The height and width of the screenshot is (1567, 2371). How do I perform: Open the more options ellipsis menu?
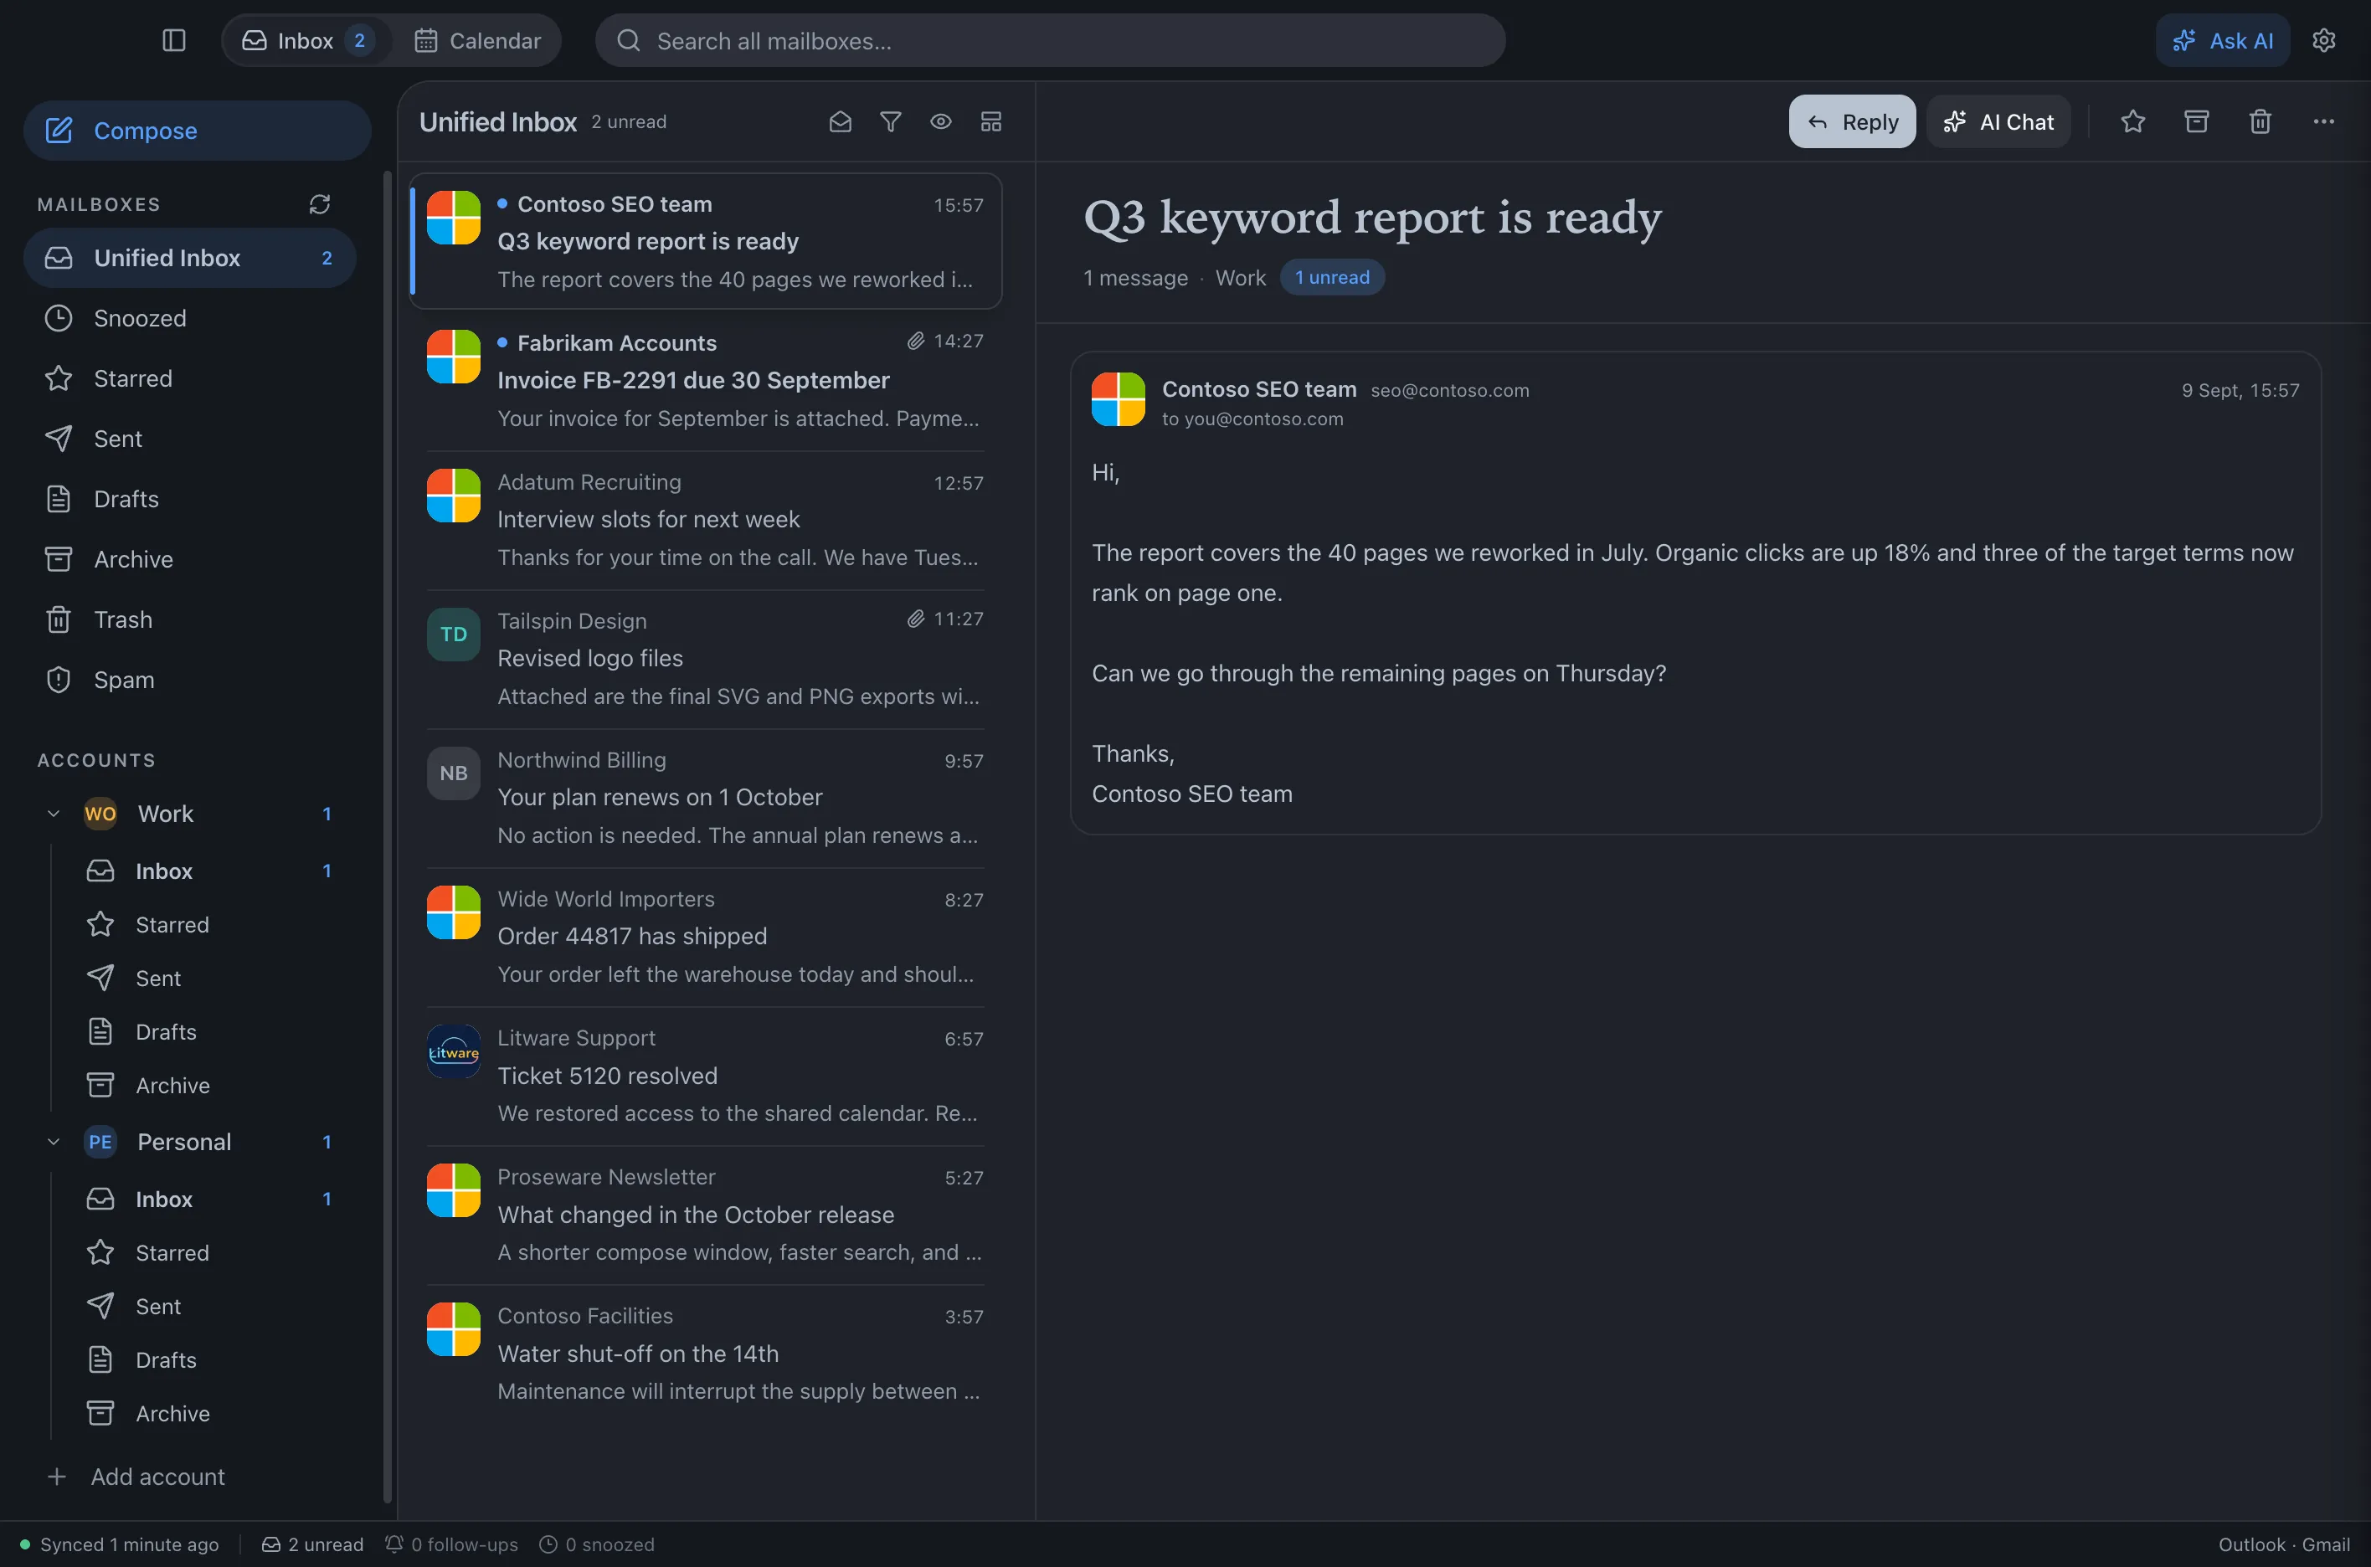point(2323,121)
